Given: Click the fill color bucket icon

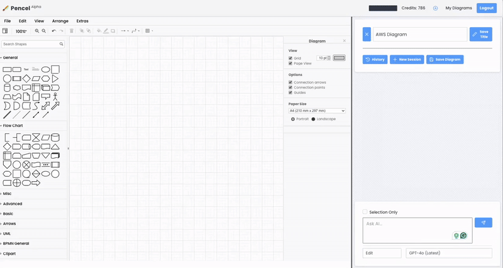Looking at the screenshot, I should coord(99,31).
